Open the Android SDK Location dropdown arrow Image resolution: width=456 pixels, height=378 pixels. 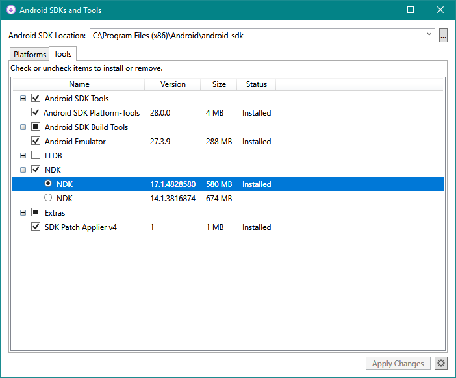point(429,34)
